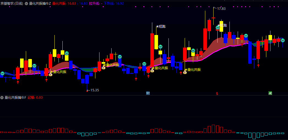Click the deepest cyan bar in 起爆 histogram
This screenshot has height=140, width=288.
click(254, 136)
